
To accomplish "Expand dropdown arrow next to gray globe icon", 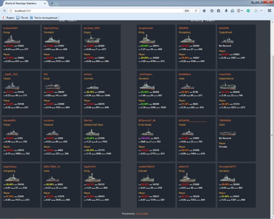I will (x=242, y=11).
